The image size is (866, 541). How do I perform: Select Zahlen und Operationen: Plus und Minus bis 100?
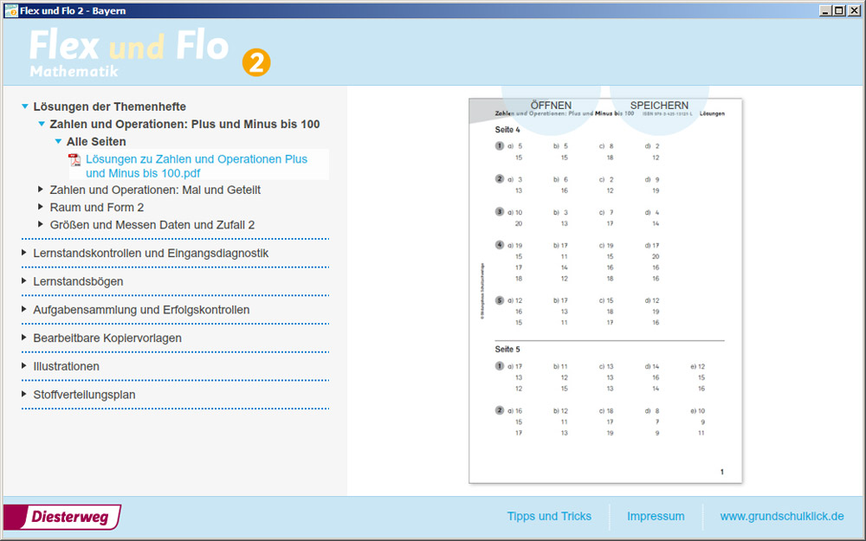184,124
